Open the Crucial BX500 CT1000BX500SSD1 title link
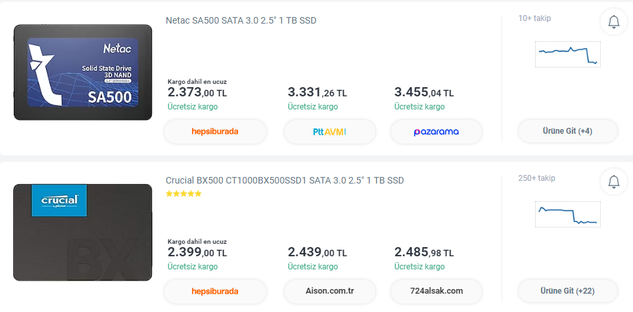The width and height of the screenshot is (633, 312). point(285,180)
